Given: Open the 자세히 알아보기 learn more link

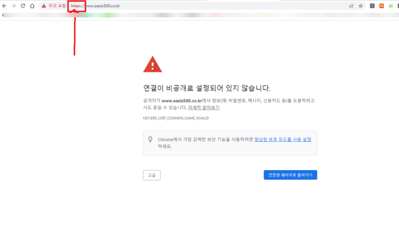Looking at the screenshot, I should (x=204, y=107).
